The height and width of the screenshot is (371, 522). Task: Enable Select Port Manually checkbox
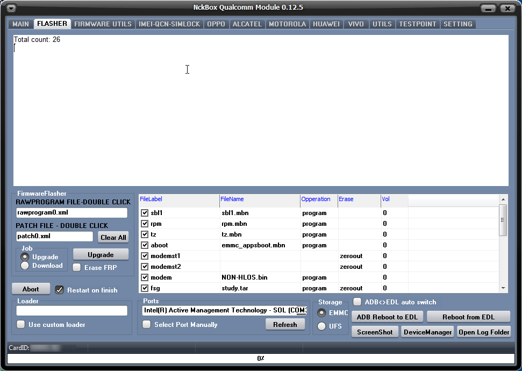point(146,324)
